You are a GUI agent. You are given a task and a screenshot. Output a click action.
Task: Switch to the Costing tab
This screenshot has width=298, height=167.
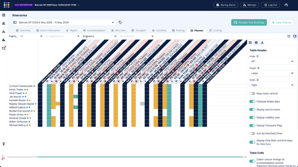tap(216, 30)
